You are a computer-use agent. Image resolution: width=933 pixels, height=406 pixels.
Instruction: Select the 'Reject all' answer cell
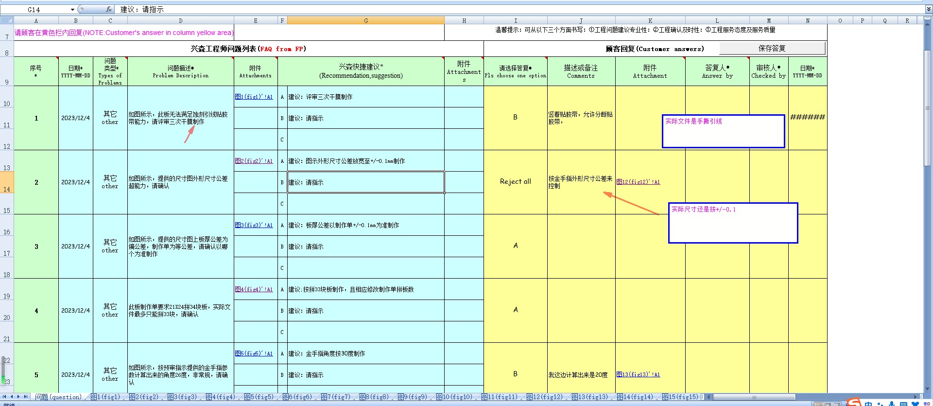coord(516,182)
